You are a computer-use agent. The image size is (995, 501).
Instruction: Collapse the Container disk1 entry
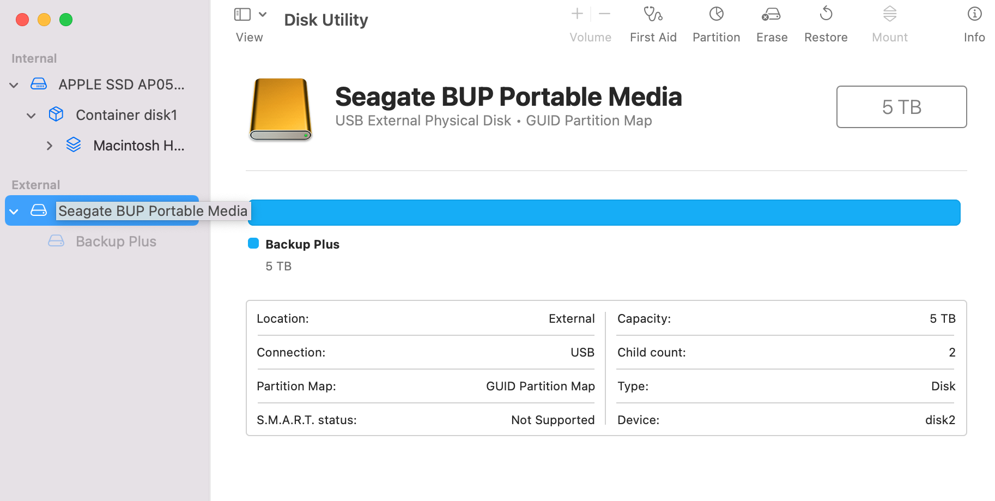pos(32,116)
